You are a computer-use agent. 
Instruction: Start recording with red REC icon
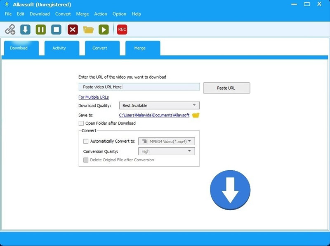(122, 29)
